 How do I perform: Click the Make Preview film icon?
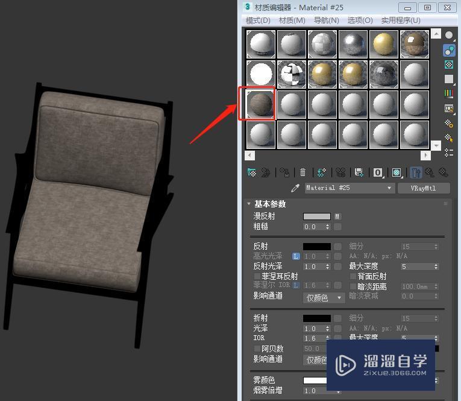(x=449, y=109)
